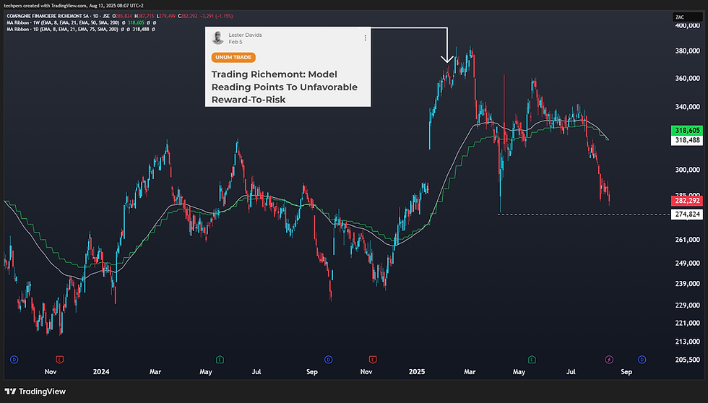Click the 'Feb 5' post date
Image resolution: width=708 pixels, height=403 pixels.
point(236,42)
